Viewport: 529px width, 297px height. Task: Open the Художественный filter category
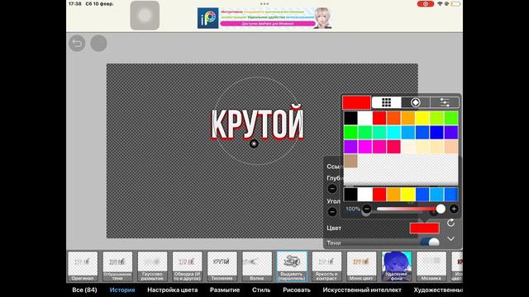(438, 290)
